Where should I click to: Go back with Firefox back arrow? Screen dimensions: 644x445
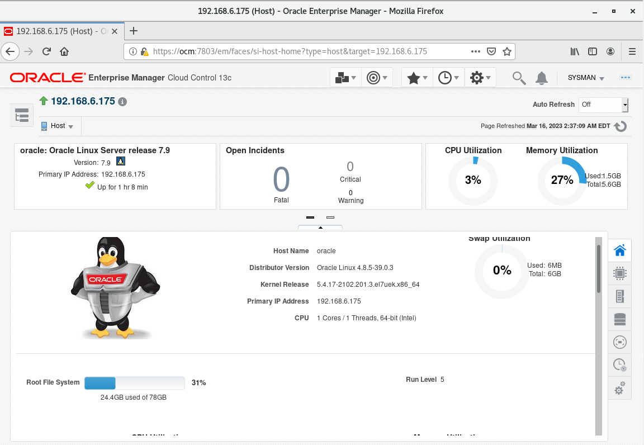(10, 51)
